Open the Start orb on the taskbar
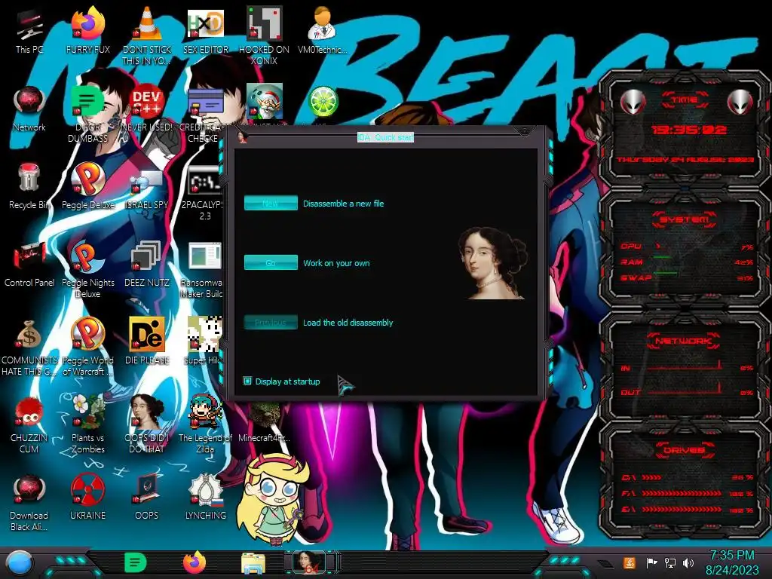Image resolution: width=772 pixels, height=579 pixels. pyautogui.click(x=20, y=564)
